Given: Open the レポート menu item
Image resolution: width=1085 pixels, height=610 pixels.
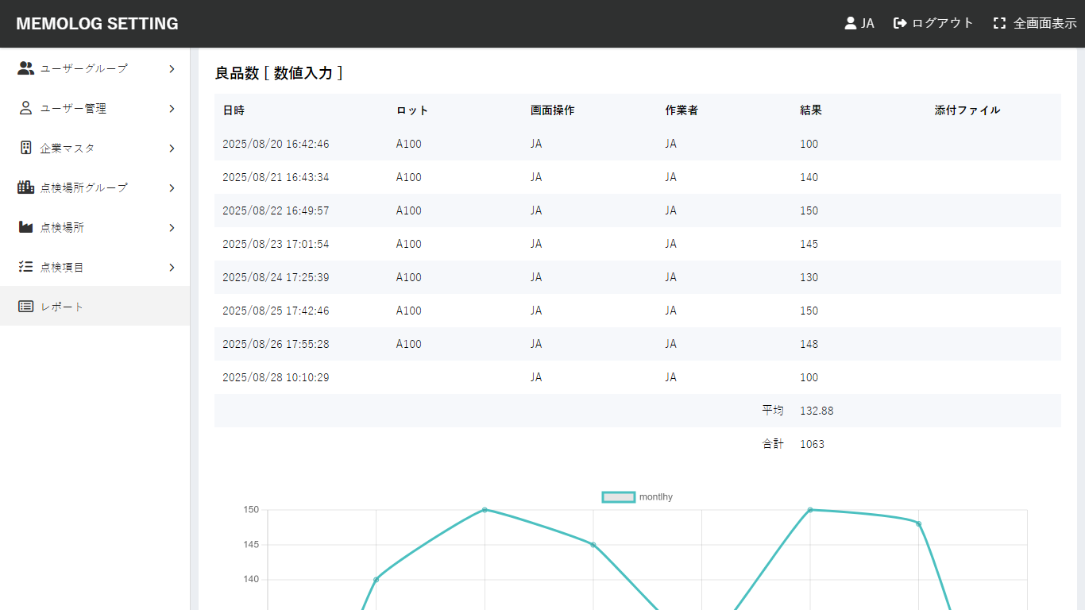Looking at the screenshot, I should (62, 307).
